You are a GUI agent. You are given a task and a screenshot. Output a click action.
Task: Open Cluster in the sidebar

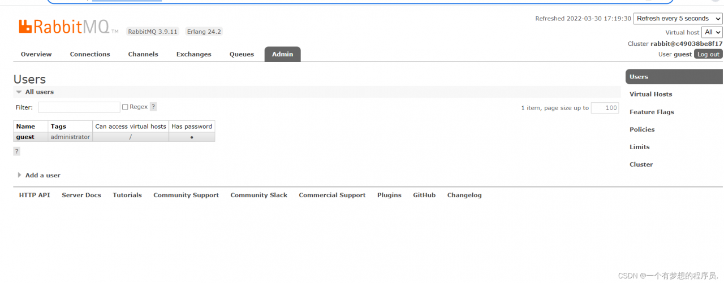tap(641, 164)
